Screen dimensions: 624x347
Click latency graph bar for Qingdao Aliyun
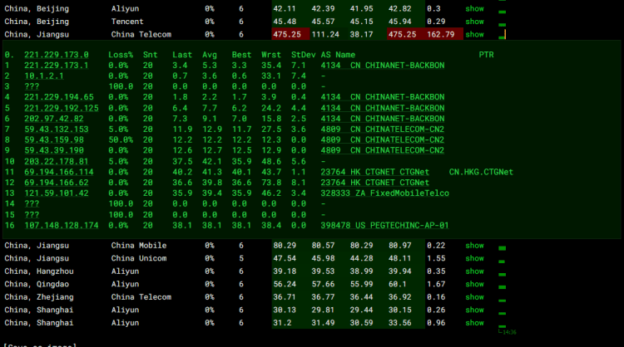[x=503, y=287]
